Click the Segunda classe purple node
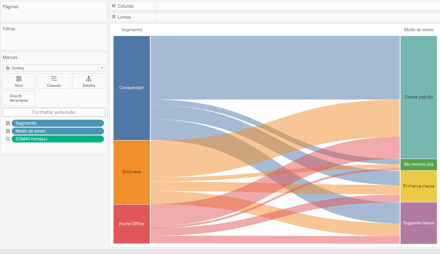The height and width of the screenshot is (254, 440). (x=419, y=223)
